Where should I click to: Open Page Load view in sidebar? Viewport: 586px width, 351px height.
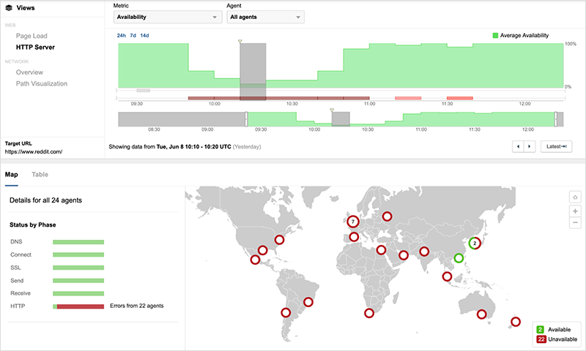click(33, 35)
